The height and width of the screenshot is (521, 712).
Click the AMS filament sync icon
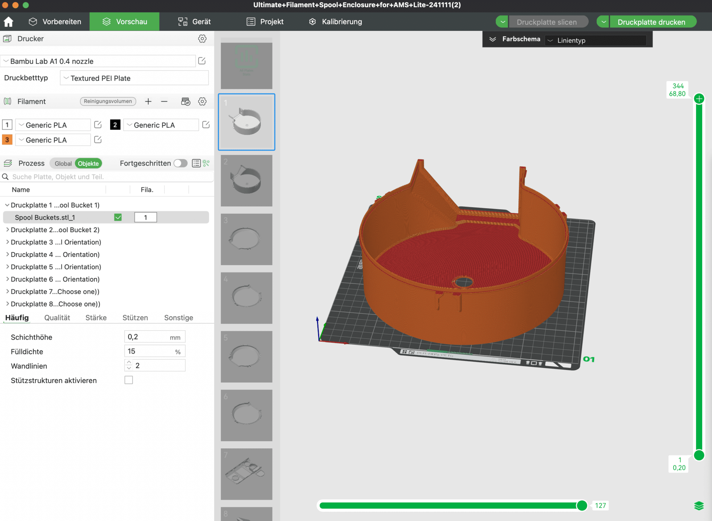186,101
